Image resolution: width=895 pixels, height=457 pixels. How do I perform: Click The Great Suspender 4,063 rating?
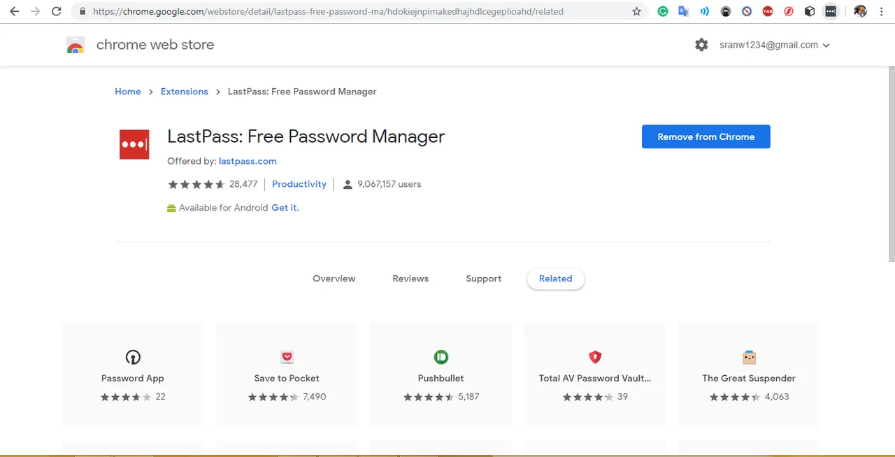point(749,397)
